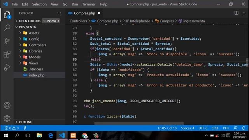Open the Windows Start menu
The height and width of the screenshot is (140, 249).
[6, 136]
